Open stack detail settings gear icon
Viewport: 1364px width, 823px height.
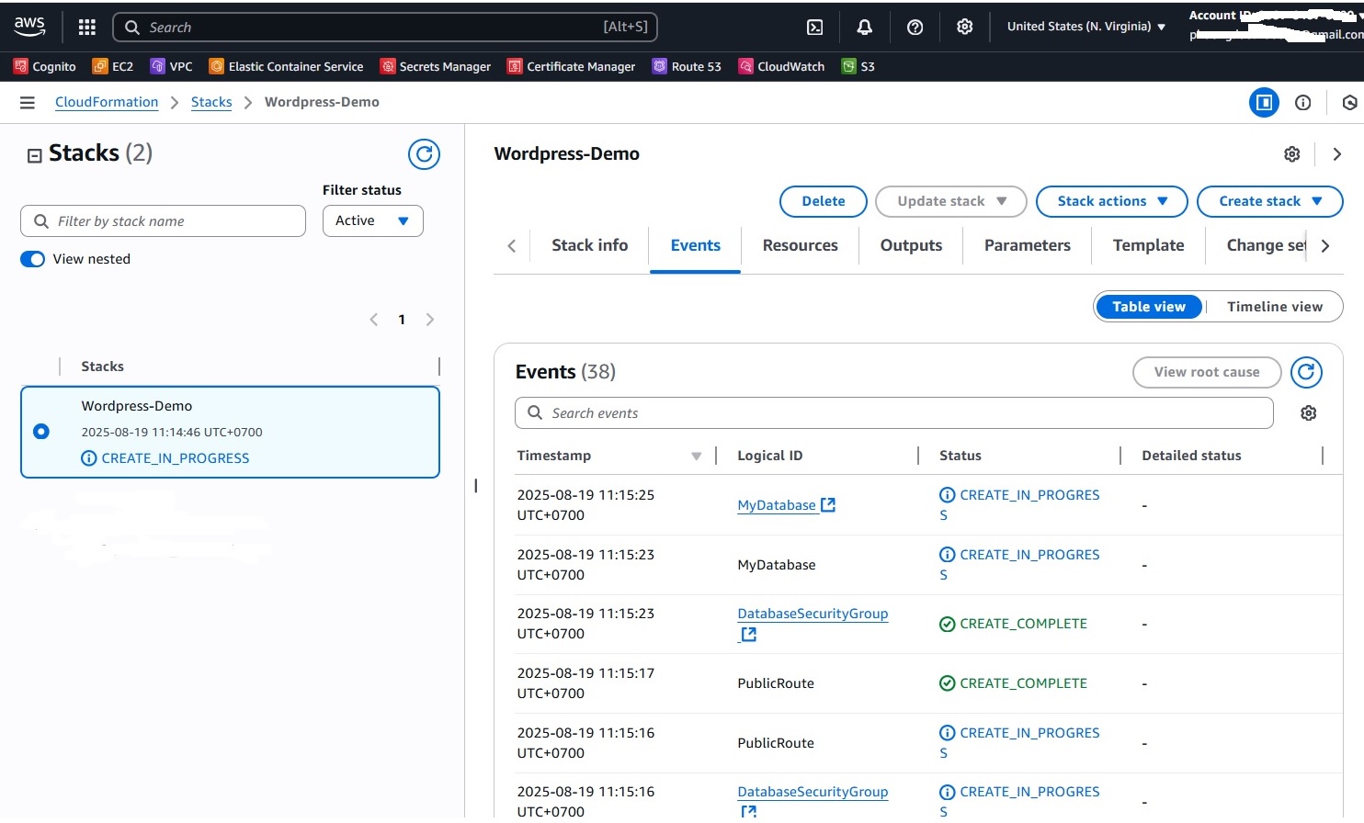click(1291, 154)
